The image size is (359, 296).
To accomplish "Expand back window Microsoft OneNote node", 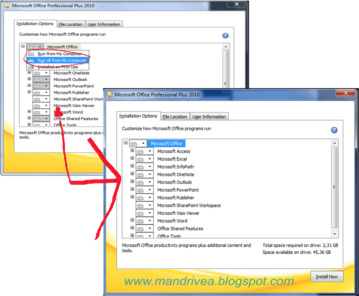I will click(x=29, y=72).
